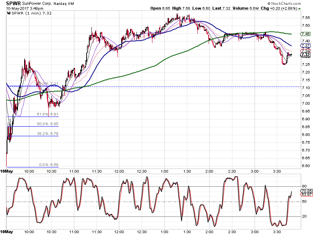This screenshot has width=316, height=235.
Task: Click the SPWR ticker symbol in the title
Action: coord(13,3)
